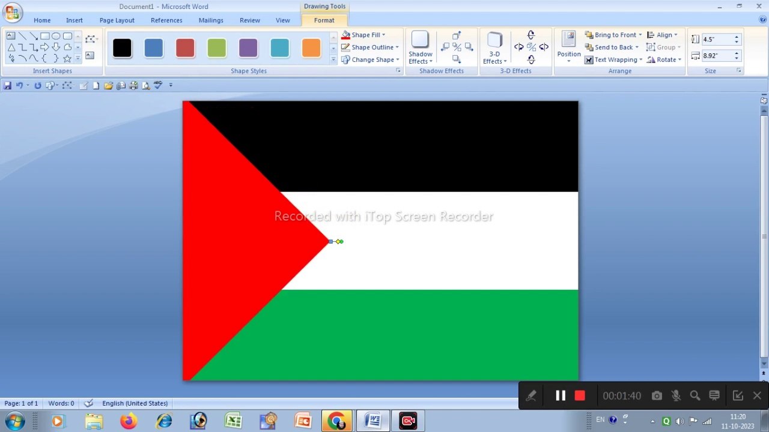The image size is (769, 432).
Task: Open the References tab
Action: click(x=166, y=20)
